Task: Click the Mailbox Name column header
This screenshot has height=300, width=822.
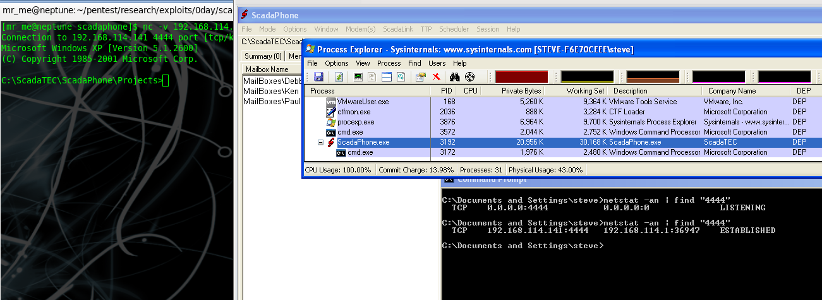Action: [x=272, y=69]
